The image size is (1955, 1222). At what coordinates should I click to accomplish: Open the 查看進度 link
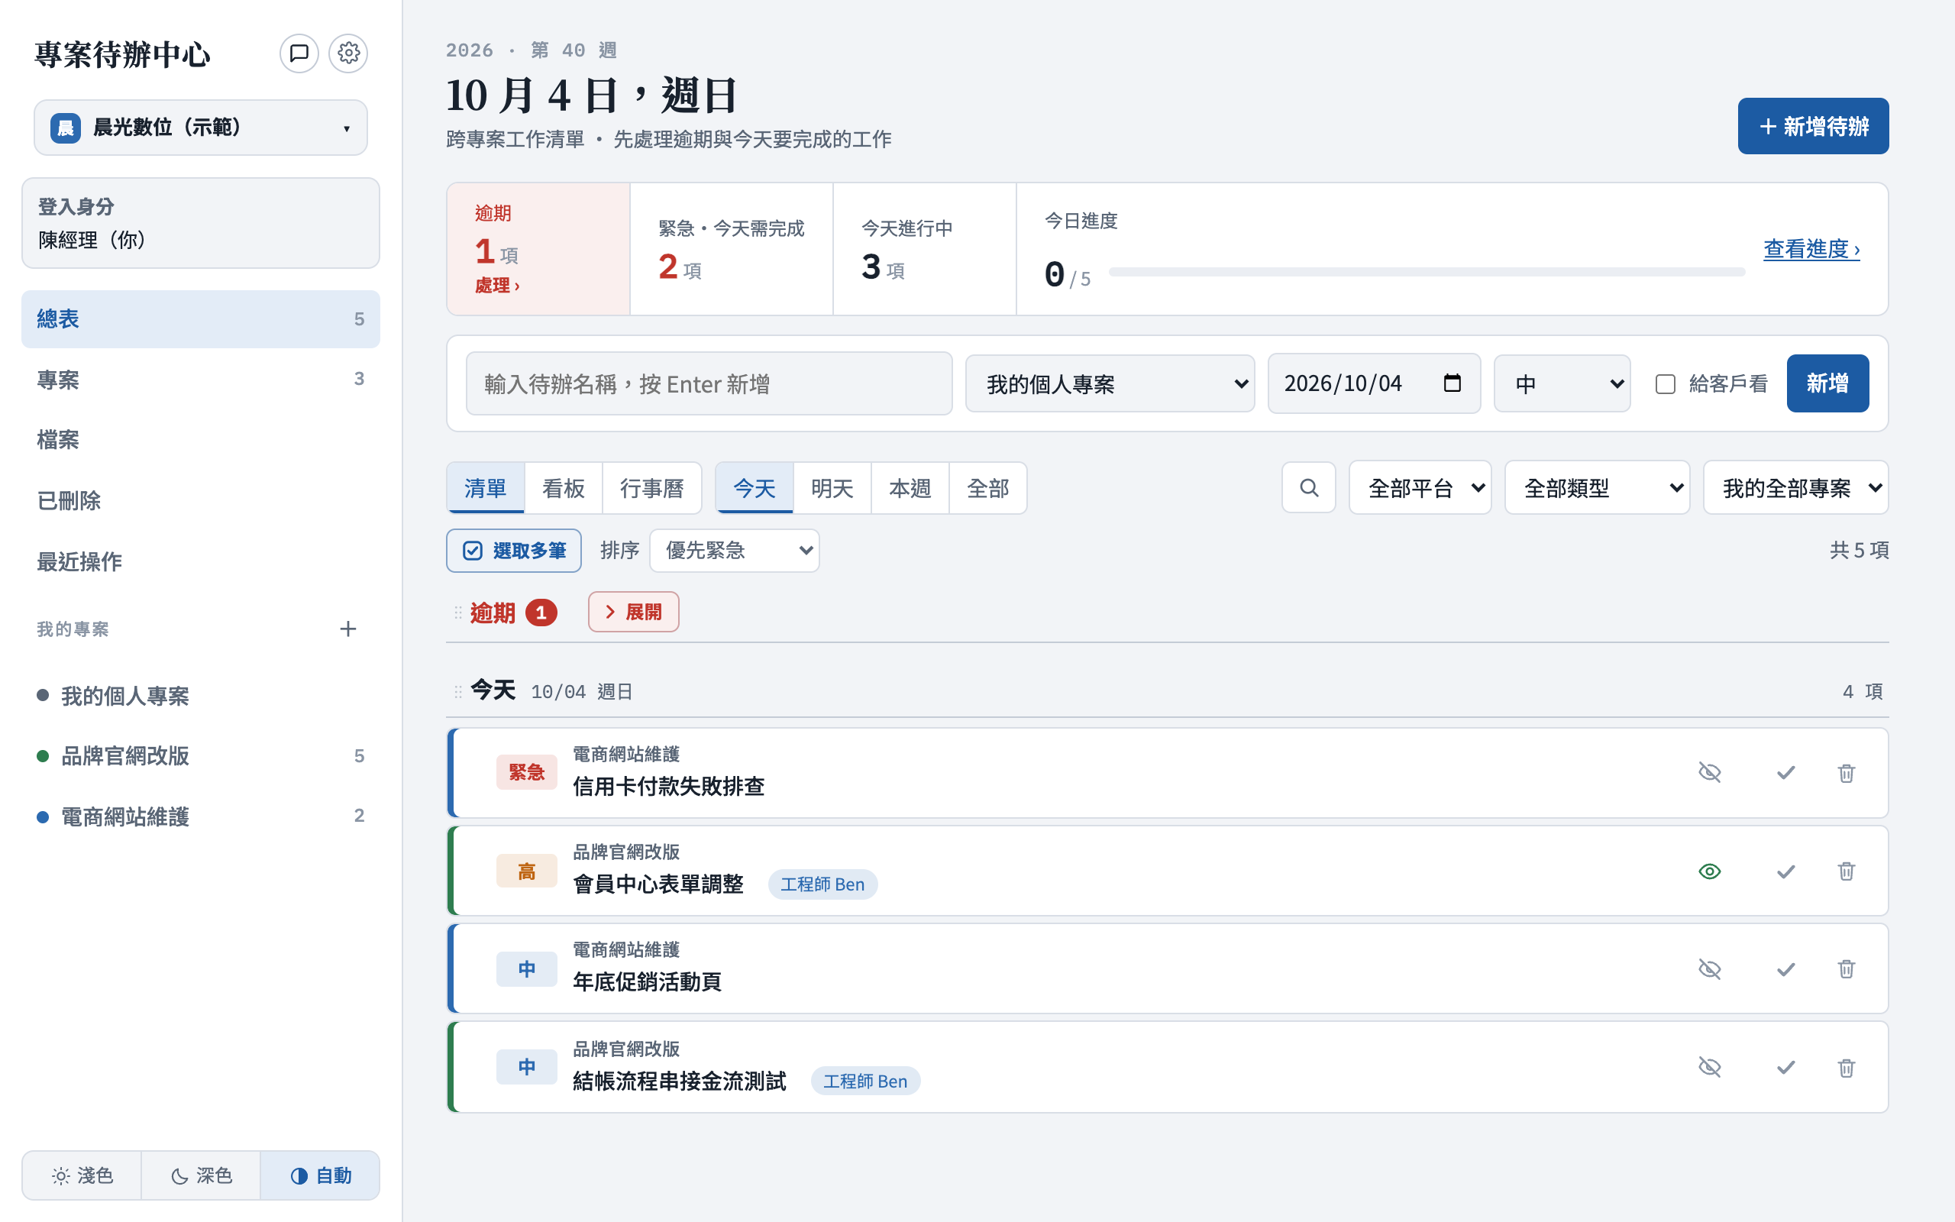coord(1811,249)
